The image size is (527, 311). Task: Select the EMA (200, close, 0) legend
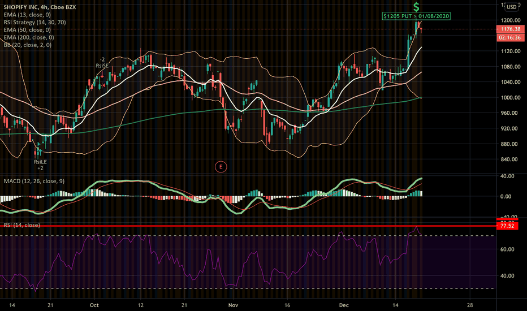(29, 37)
